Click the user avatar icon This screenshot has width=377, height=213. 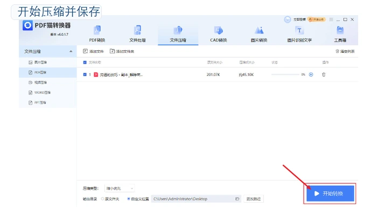coord(287,19)
